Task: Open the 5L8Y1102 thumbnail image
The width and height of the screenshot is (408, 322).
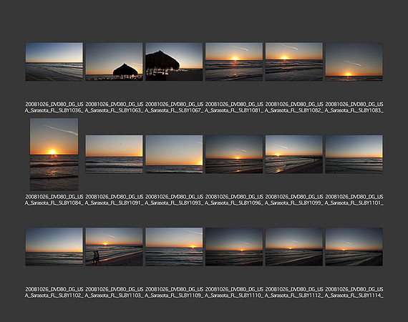Action: [x=54, y=247]
